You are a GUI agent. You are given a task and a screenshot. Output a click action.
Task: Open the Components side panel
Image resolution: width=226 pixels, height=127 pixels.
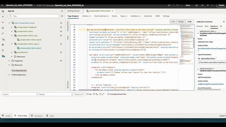coord(68,26)
